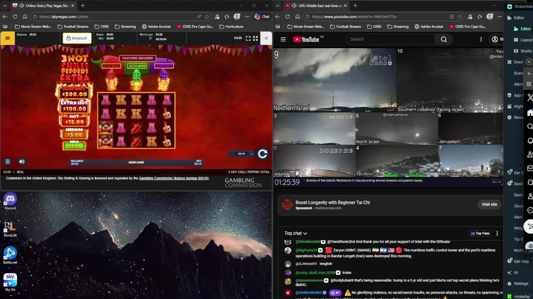Click Visit site on the Tai Chi ad
Screen dimensions: 533x299
click(x=489, y=204)
